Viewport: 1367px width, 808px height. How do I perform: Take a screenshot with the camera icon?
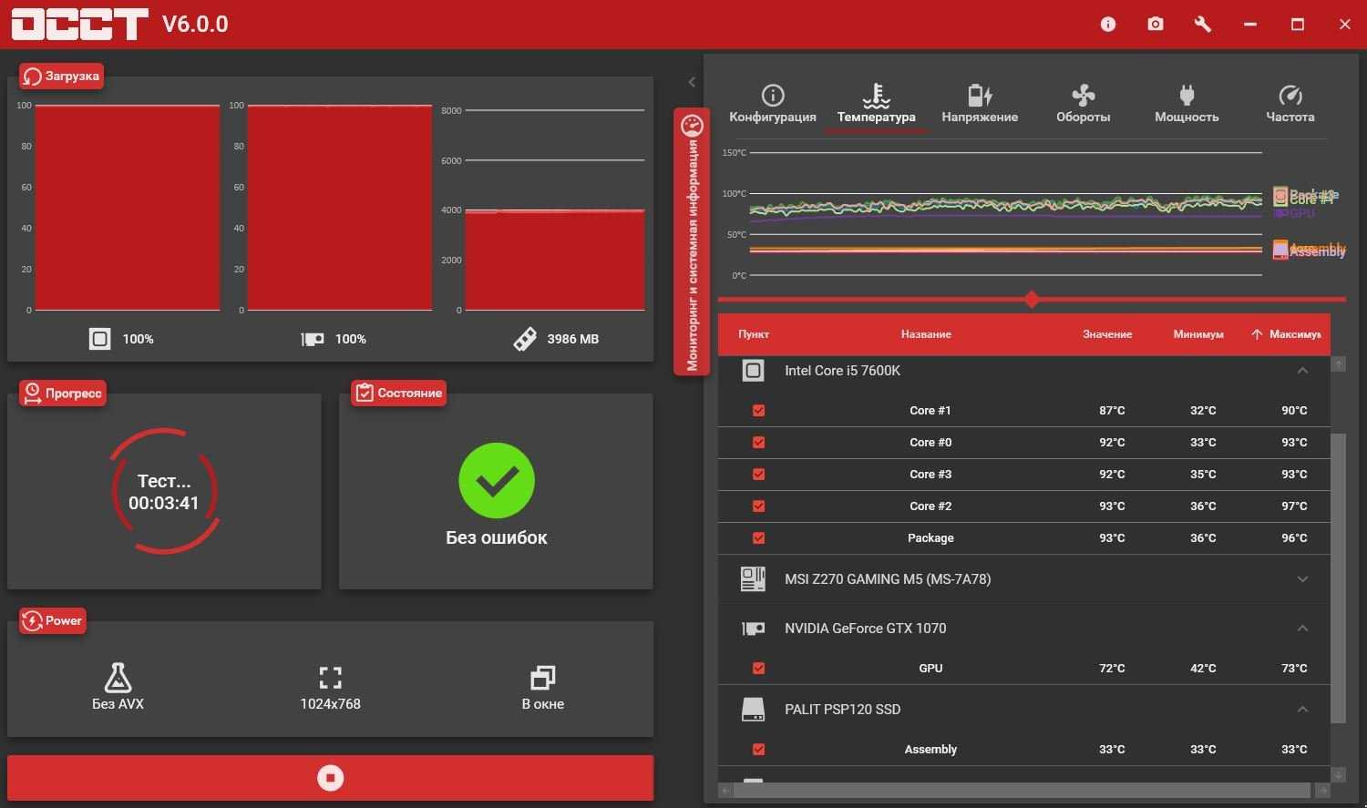click(1156, 25)
